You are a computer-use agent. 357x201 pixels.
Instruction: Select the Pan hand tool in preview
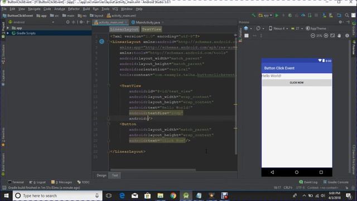[340, 36]
